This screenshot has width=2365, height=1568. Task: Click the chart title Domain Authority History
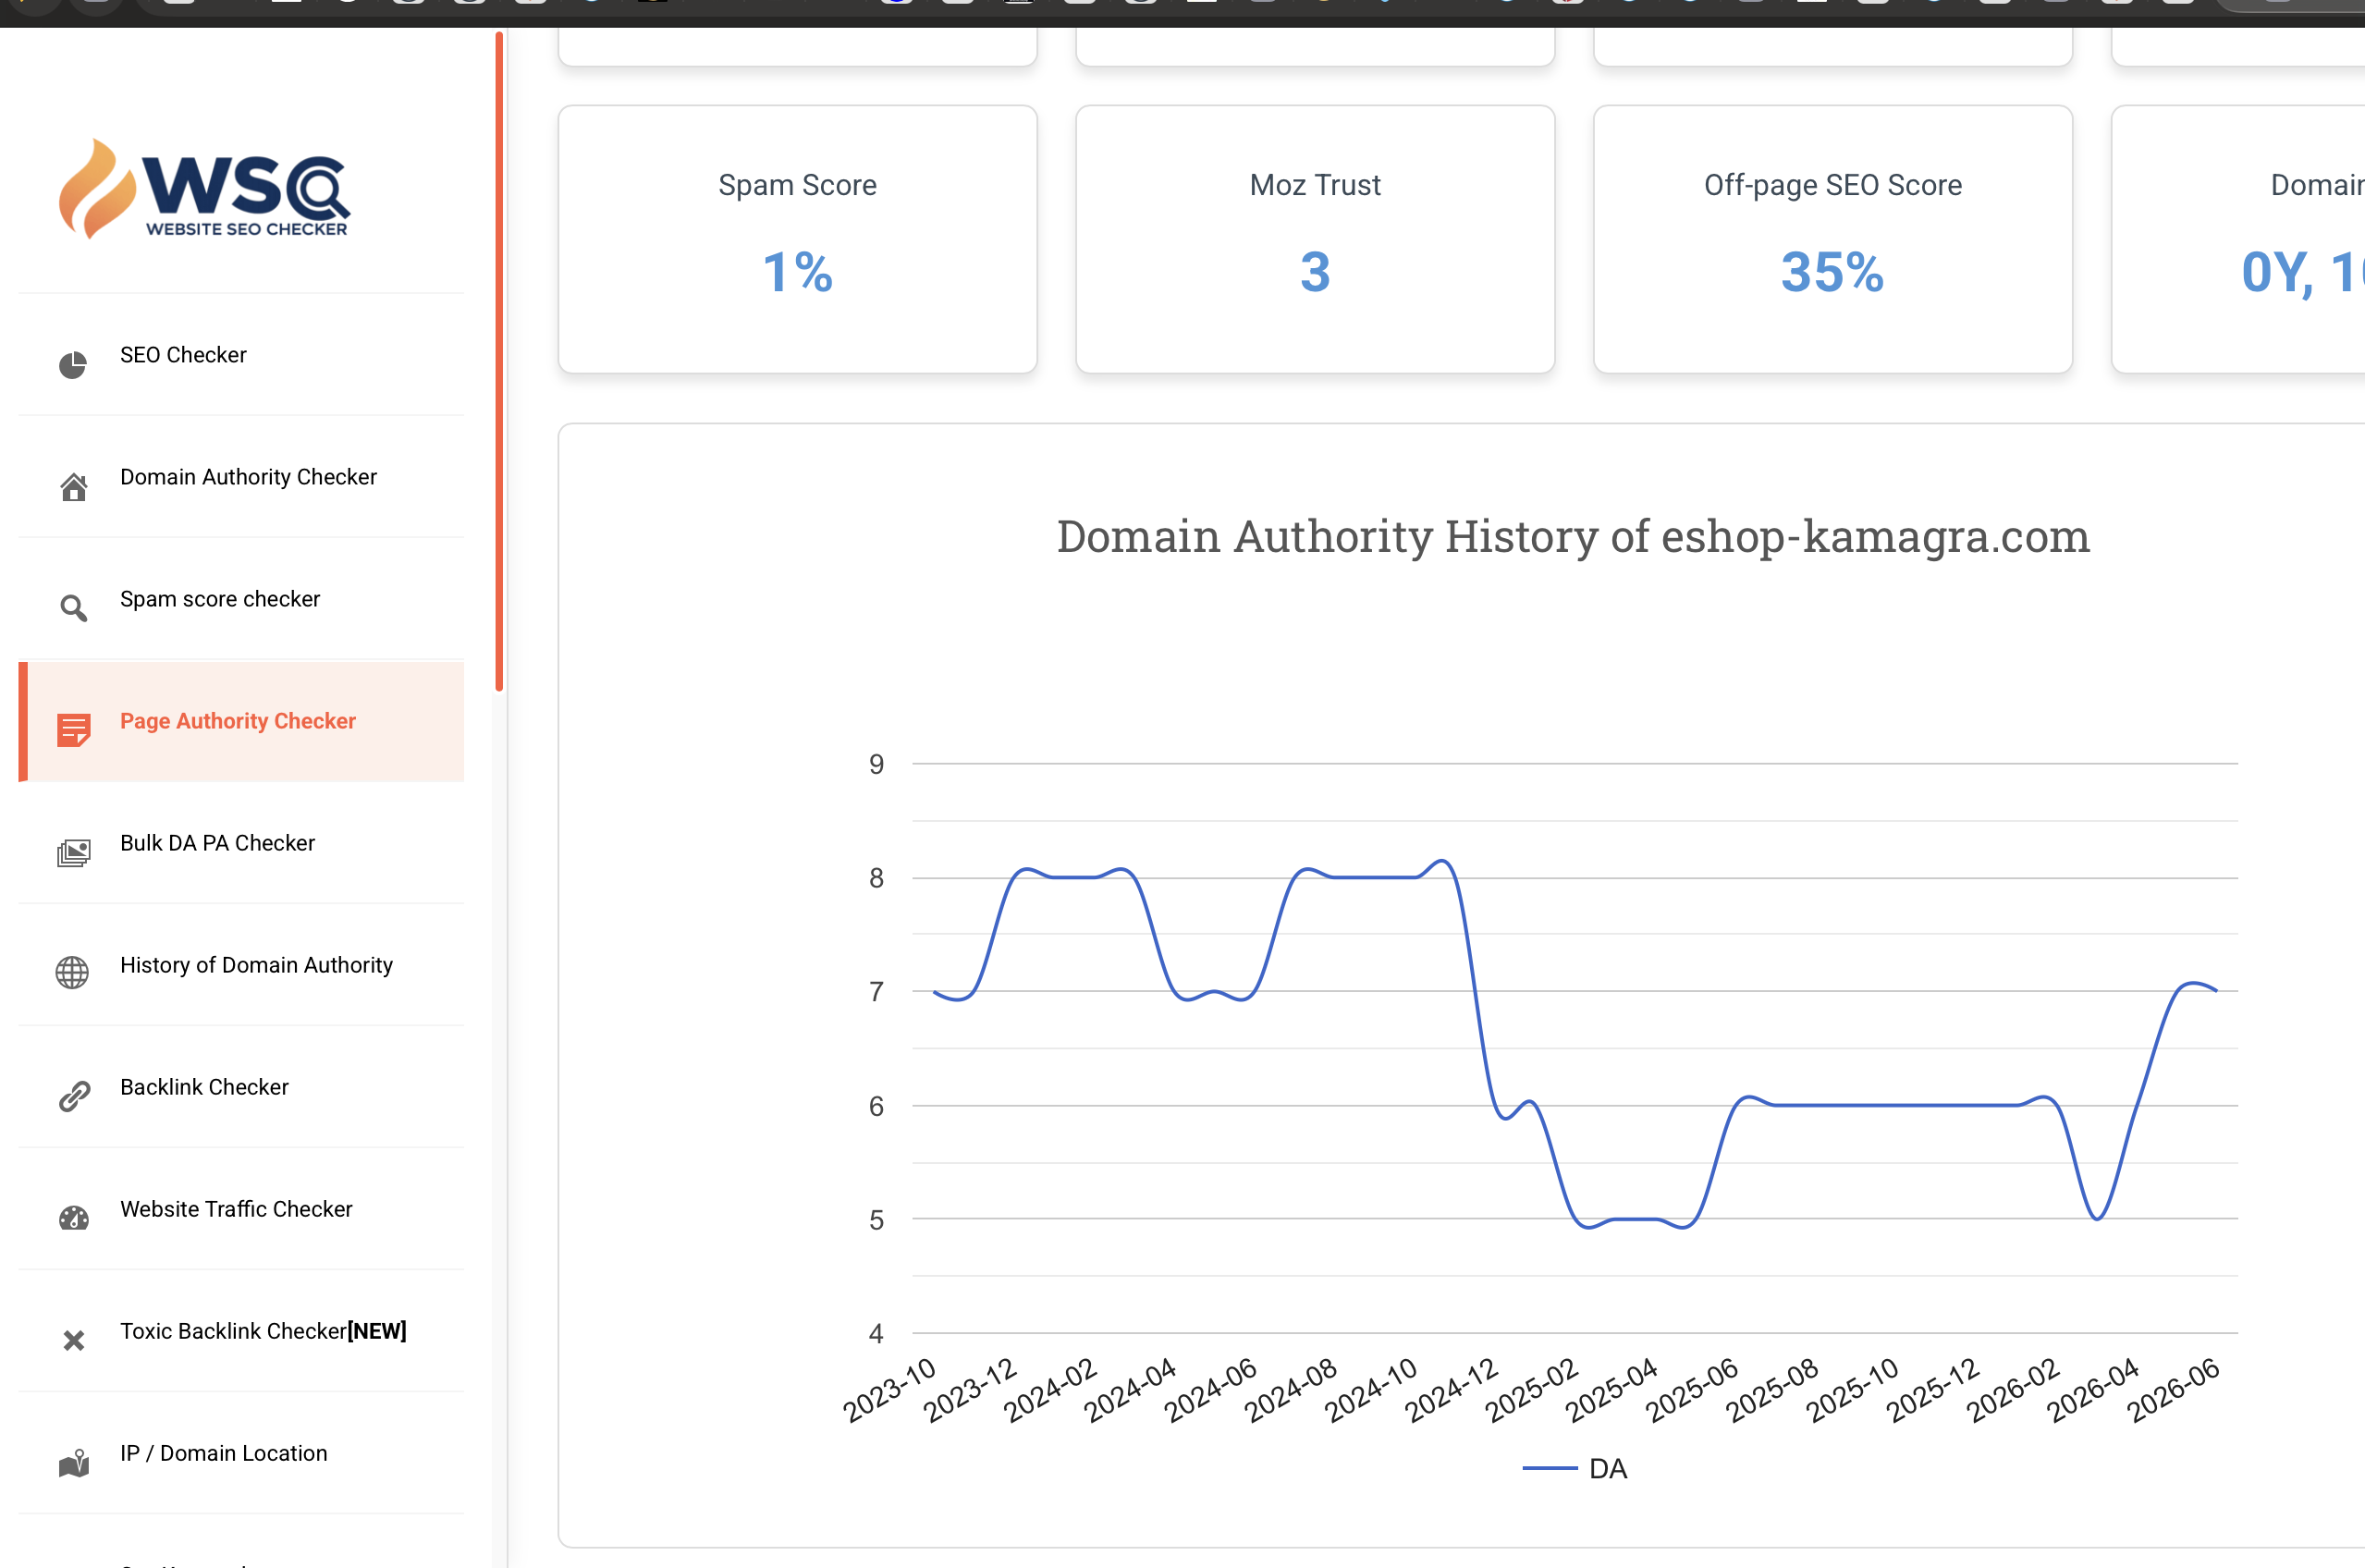[x=1573, y=536]
